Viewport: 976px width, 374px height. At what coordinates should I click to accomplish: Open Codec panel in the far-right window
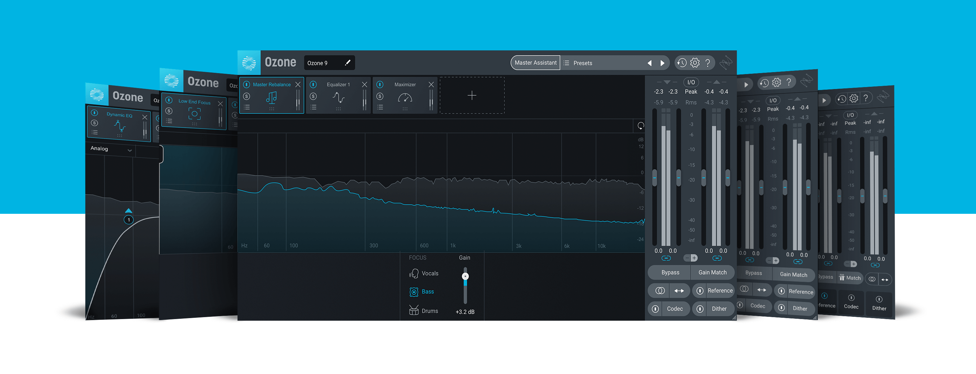851,303
